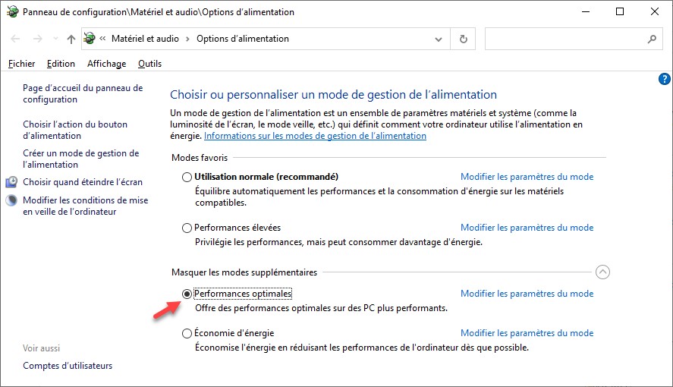Open the power plan information link

315,136
